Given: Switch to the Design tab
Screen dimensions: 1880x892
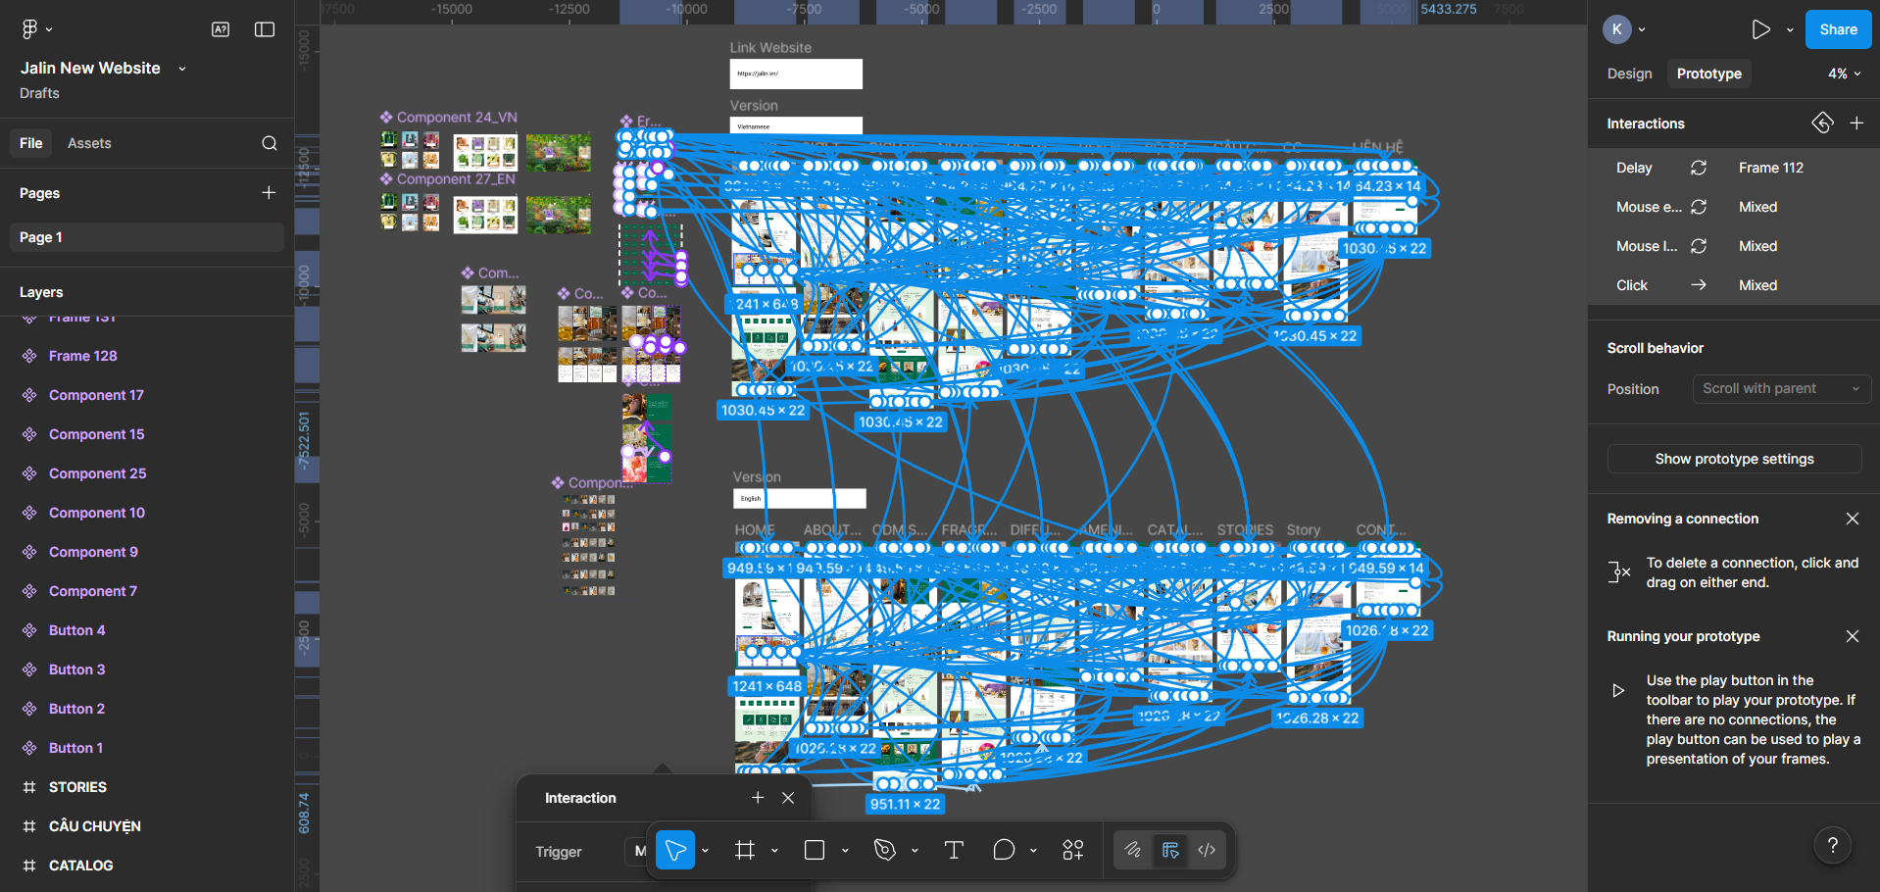Looking at the screenshot, I should [1628, 74].
